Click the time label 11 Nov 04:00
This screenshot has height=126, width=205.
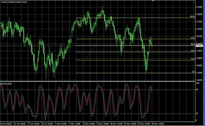(89, 124)
